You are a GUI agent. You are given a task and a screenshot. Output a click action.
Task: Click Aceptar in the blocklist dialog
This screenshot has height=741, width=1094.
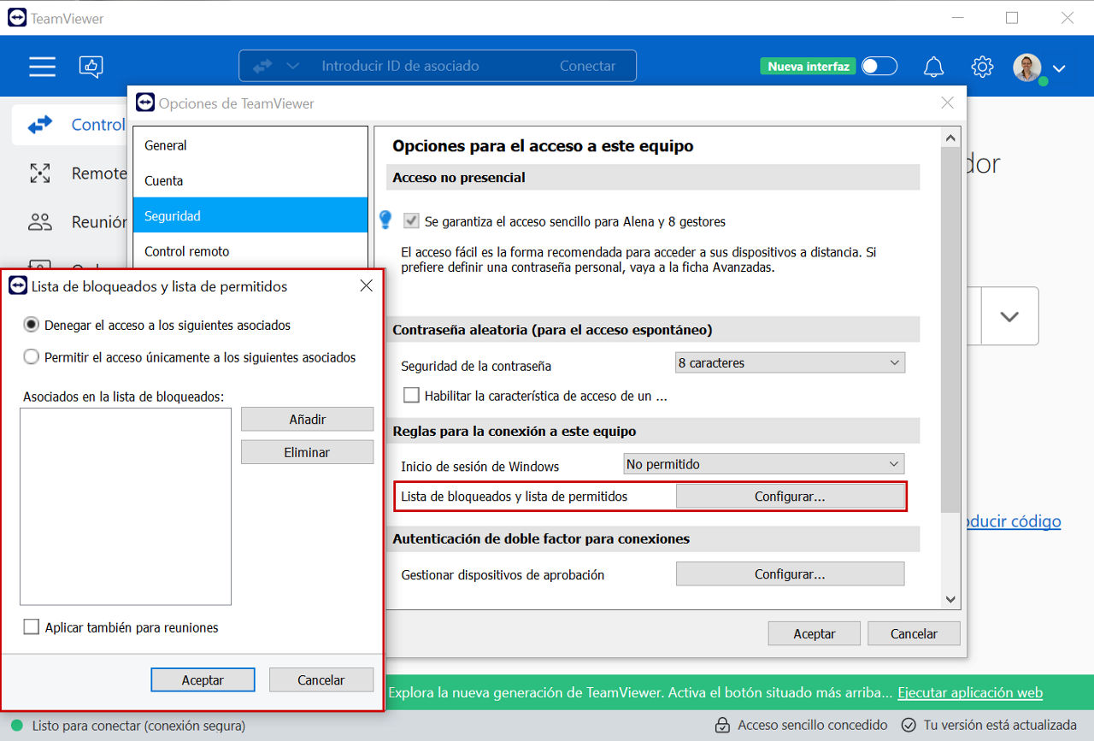pos(203,679)
